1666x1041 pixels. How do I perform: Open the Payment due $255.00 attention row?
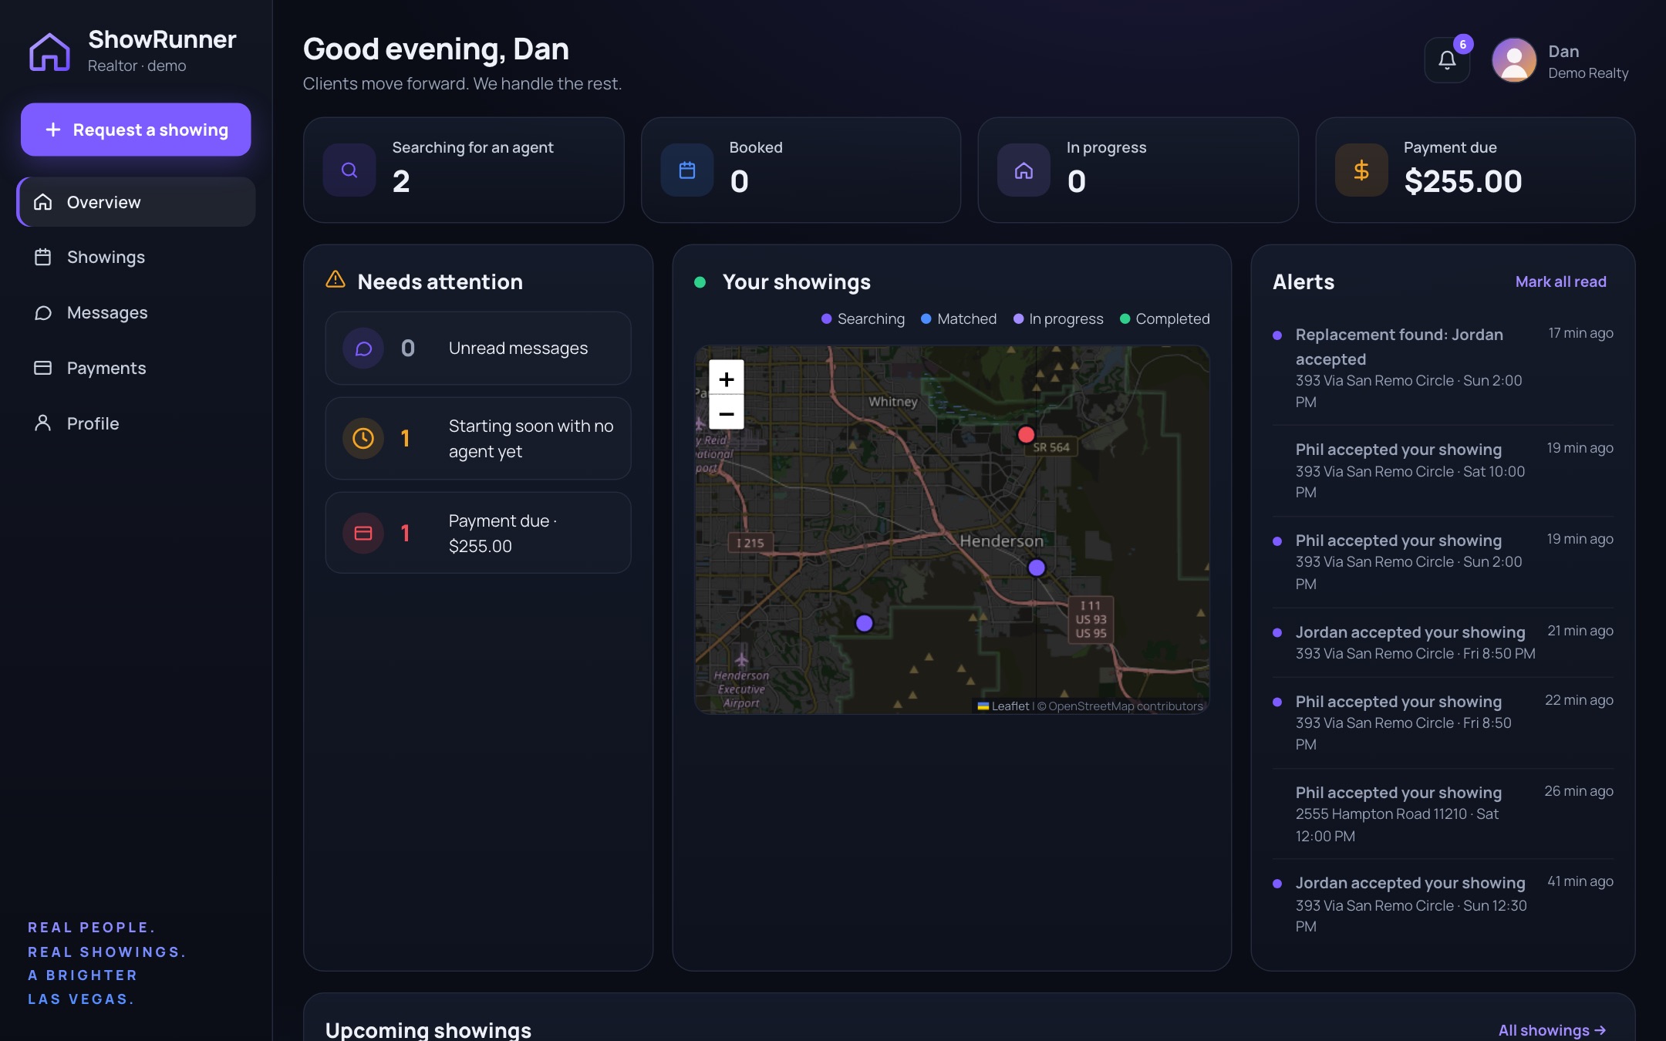tap(478, 533)
